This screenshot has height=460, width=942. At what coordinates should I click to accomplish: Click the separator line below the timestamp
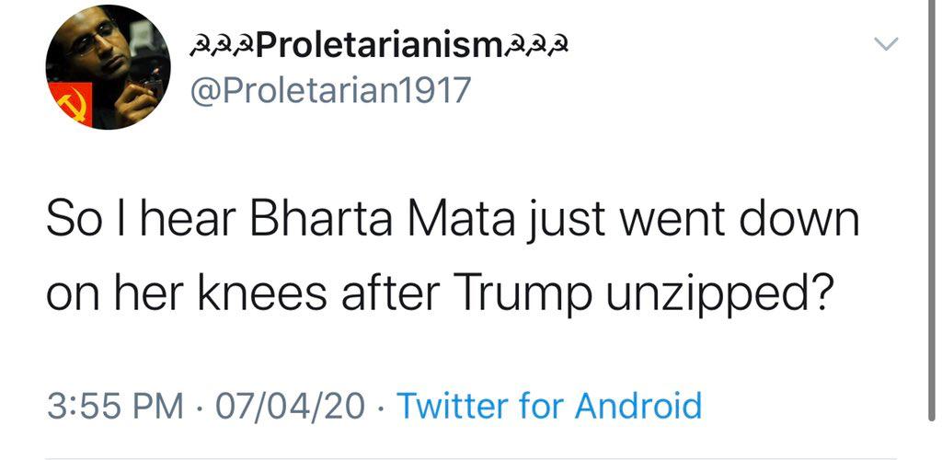(x=471, y=457)
